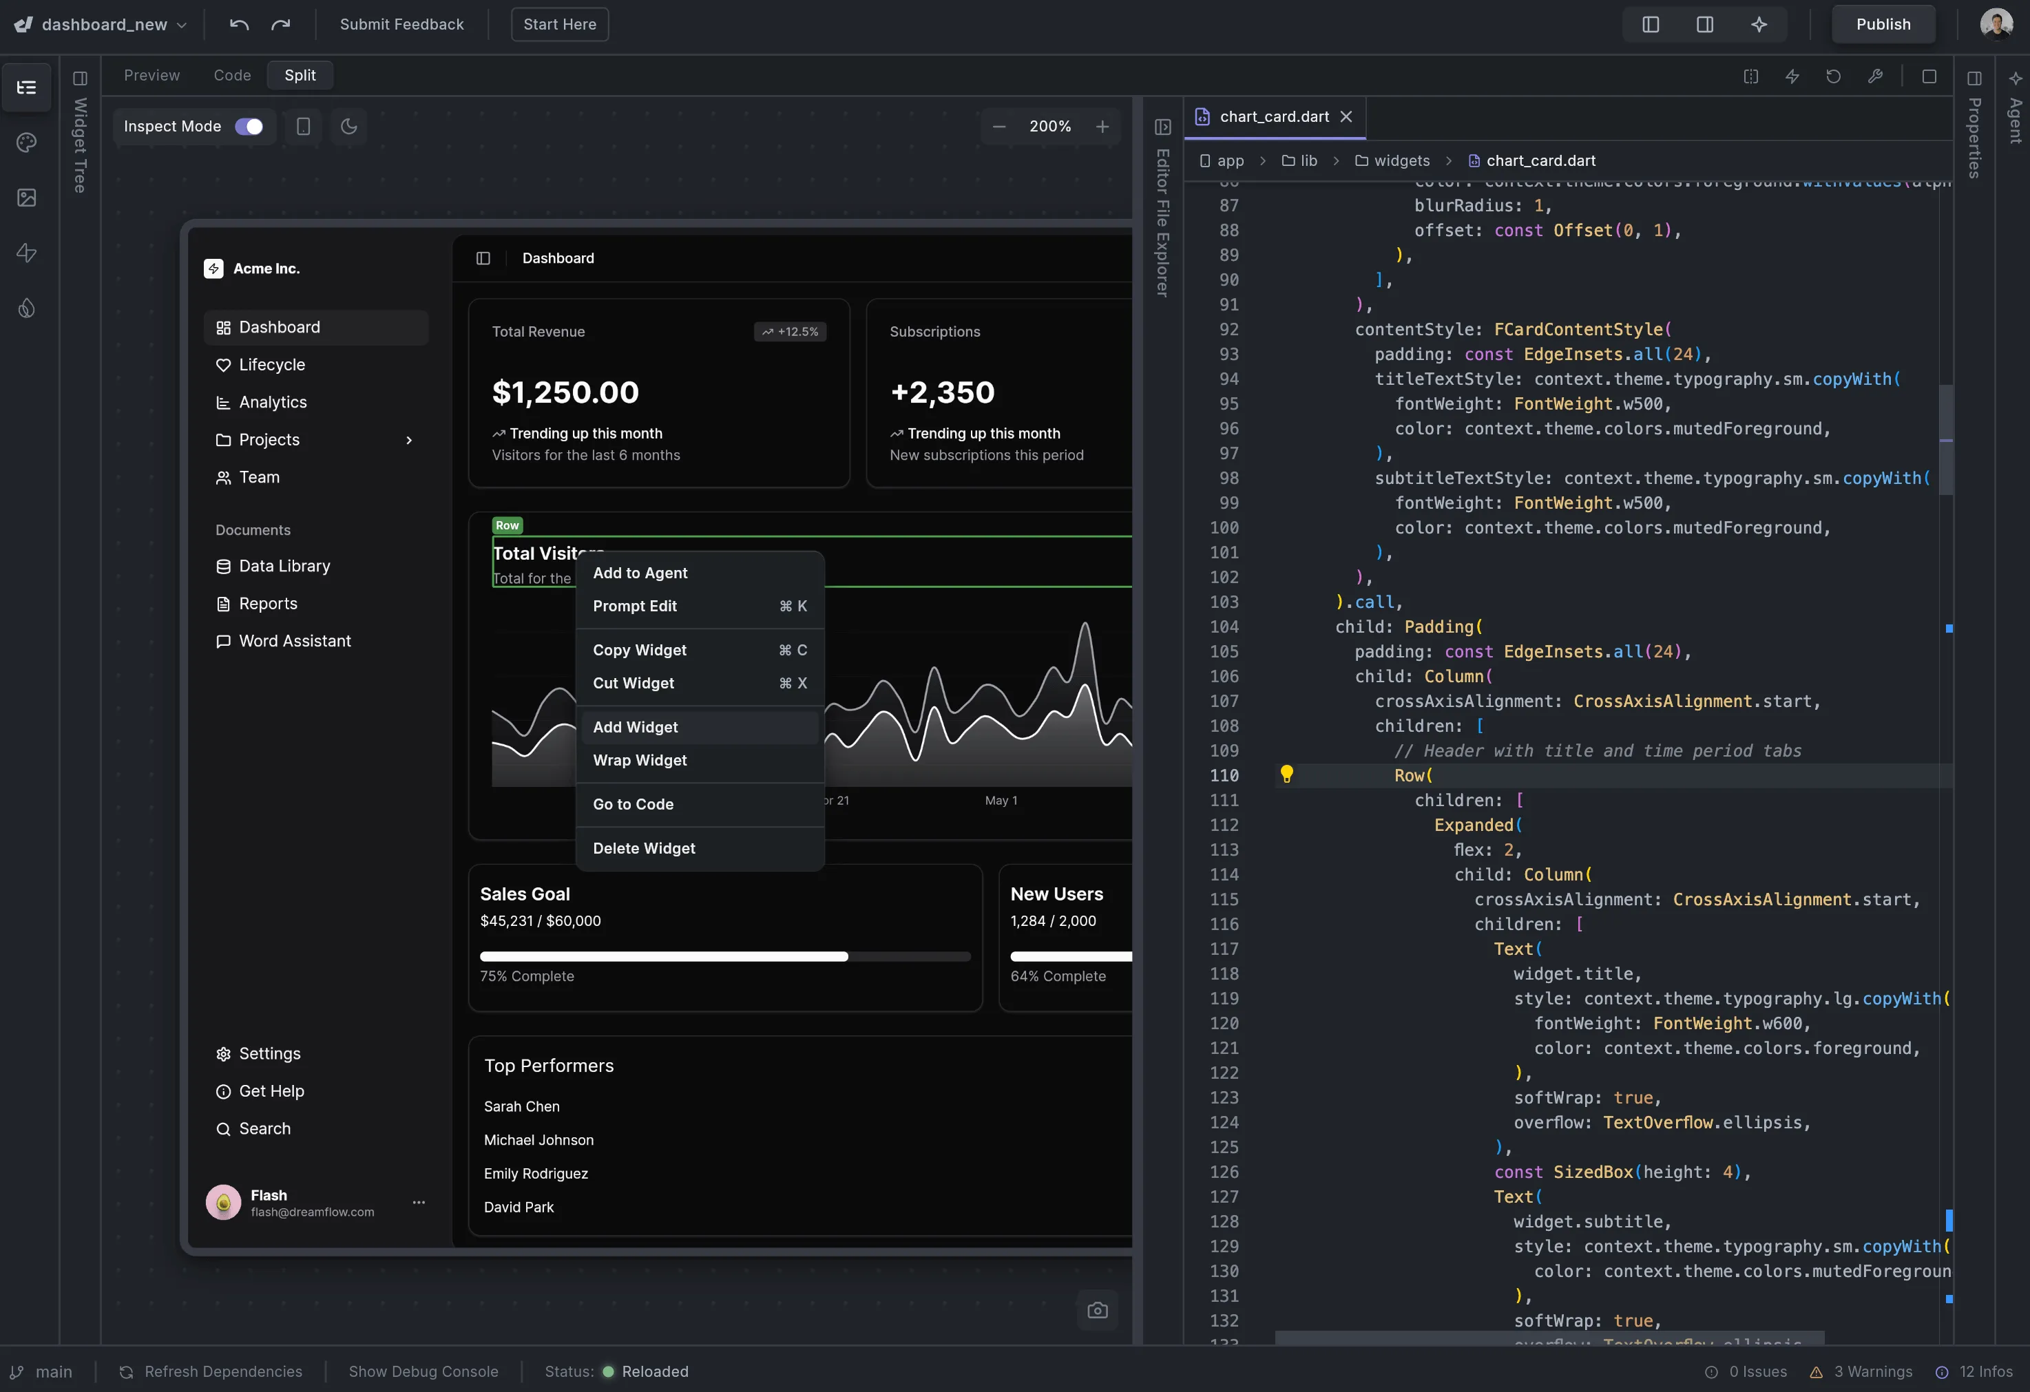Close the chart_card.dart editor tab
This screenshot has height=1392, width=2030.
click(x=1346, y=116)
